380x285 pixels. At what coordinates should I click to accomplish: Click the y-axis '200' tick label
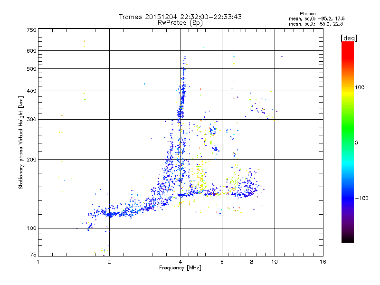(32, 160)
